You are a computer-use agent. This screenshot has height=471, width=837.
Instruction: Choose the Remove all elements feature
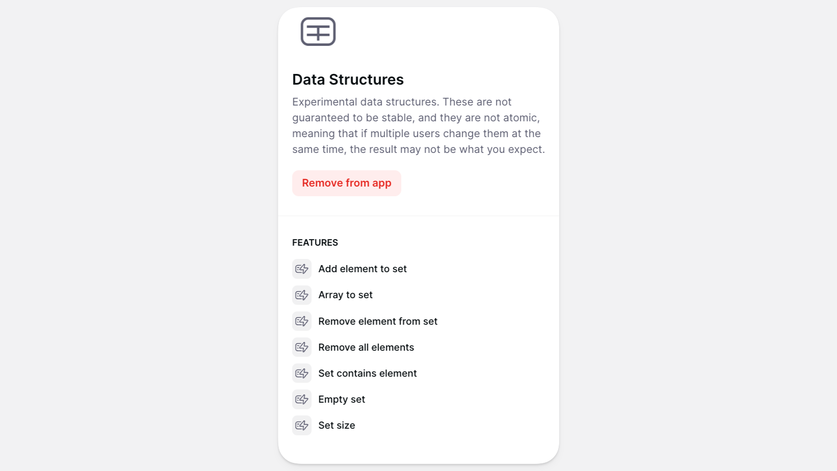click(x=366, y=347)
